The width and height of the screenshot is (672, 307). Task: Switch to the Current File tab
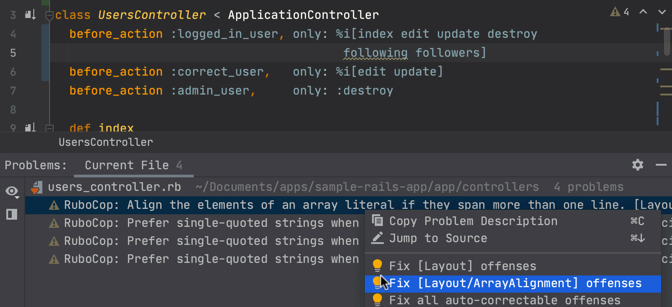click(x=133, y=165)
